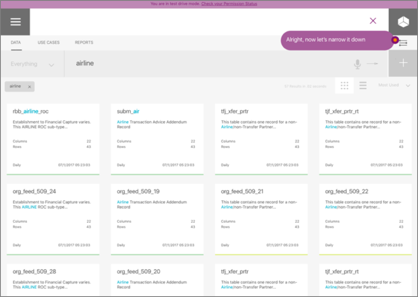Switch to grid view

click(x=344, y=85)
